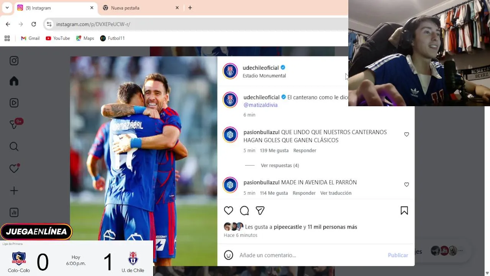The height and width of the screenshot is (276, 490).
Task: Open notifications heart in sidebar
Action: point(14,168)
